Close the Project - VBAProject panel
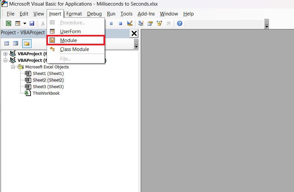The width and height of the screenshot is (294, 192). click(134, 34)
